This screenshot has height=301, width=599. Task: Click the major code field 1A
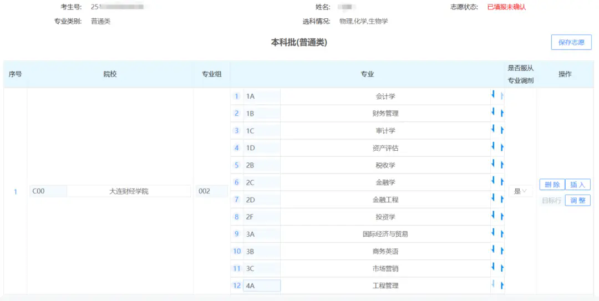point(262,96)
